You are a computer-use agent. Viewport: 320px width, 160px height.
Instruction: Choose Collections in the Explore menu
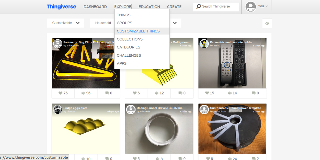pos(130,39)
